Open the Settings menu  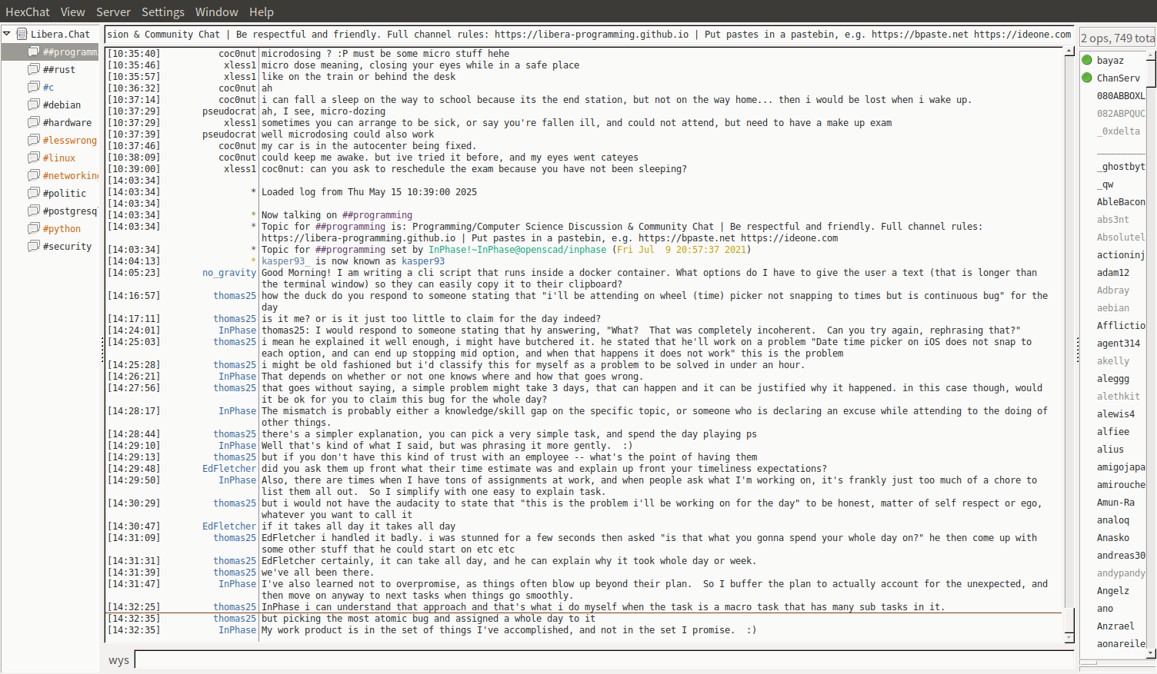162,12
